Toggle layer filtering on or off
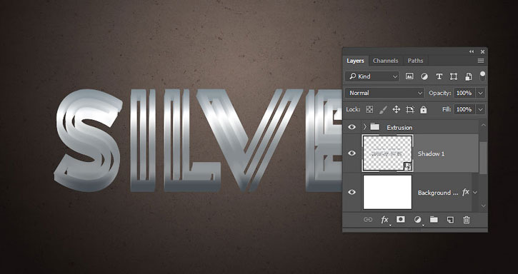The height and width of the screenshot is (274, 518). point(483,76)
